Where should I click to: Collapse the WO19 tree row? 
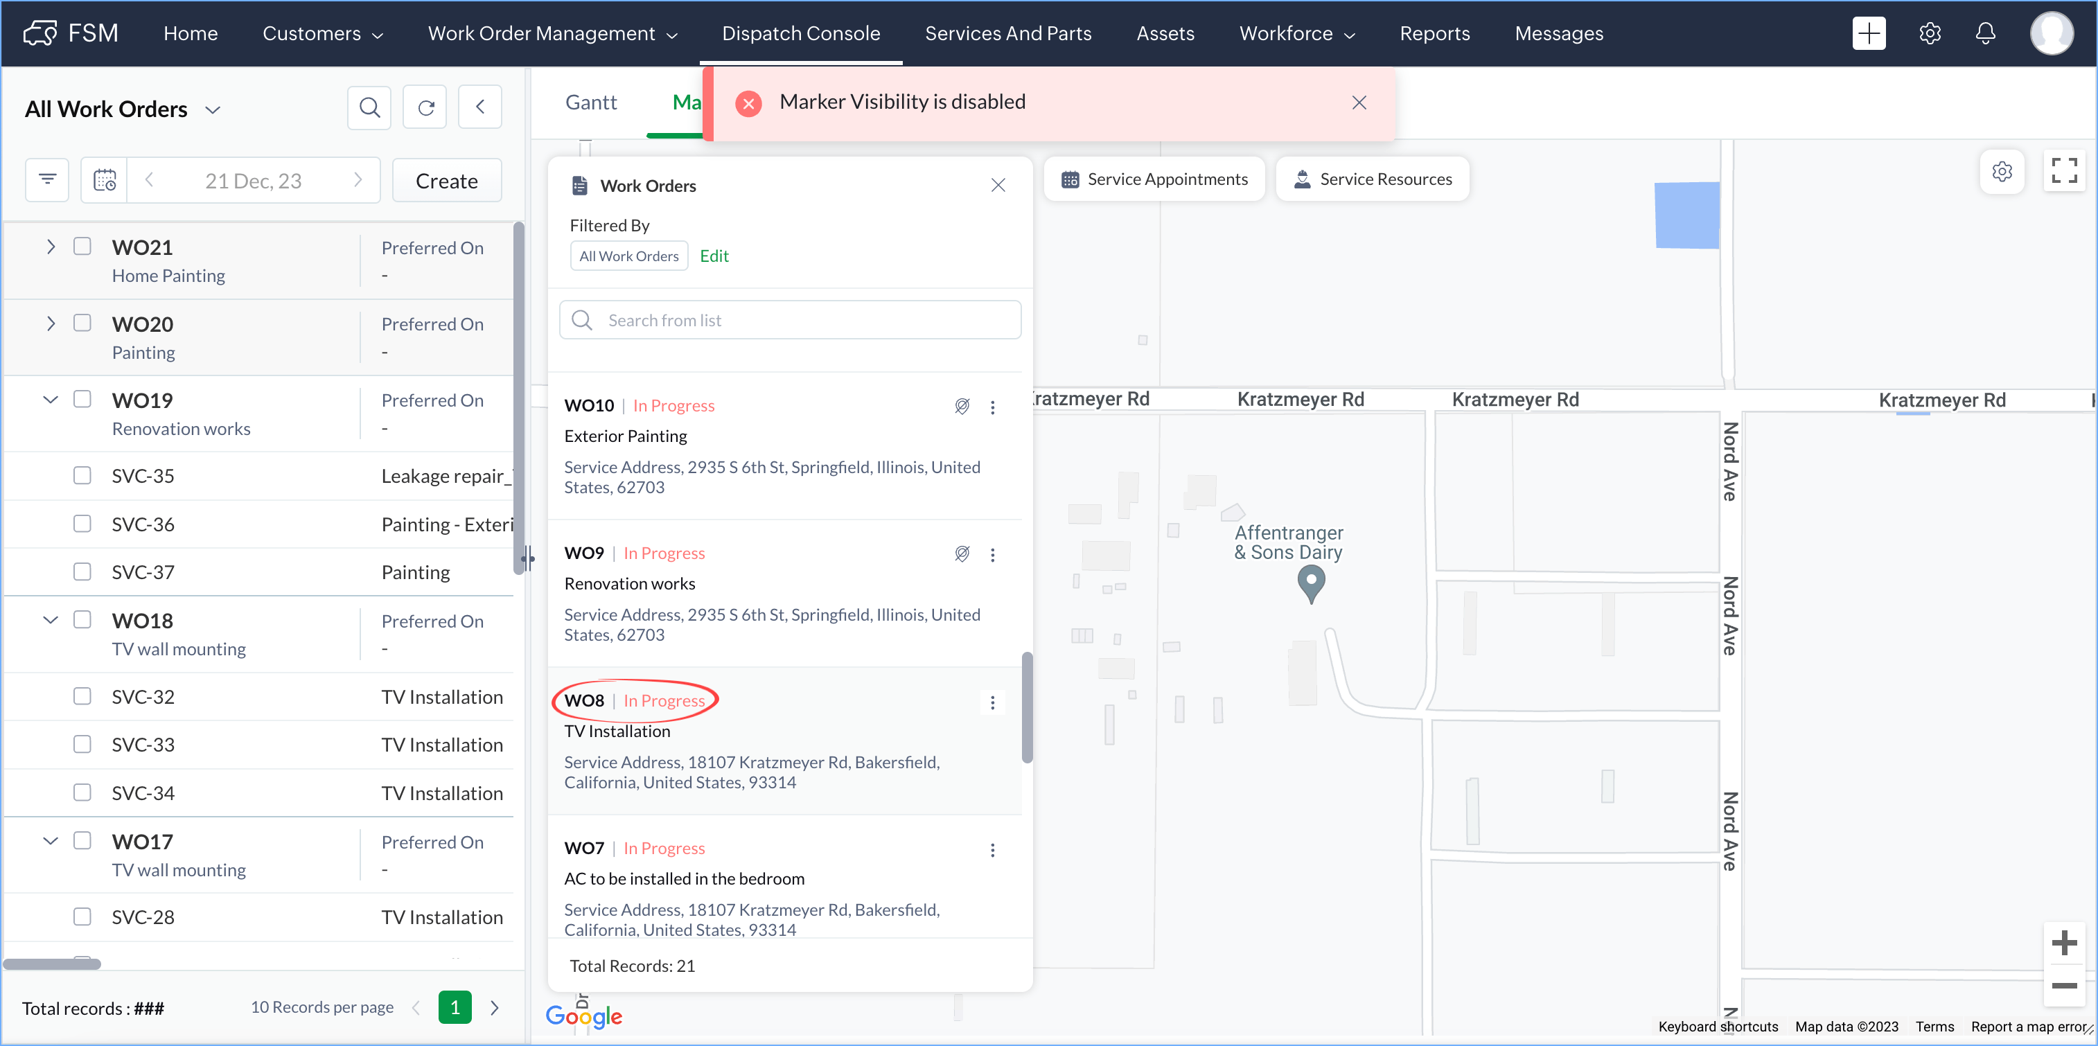click(51, 400)
